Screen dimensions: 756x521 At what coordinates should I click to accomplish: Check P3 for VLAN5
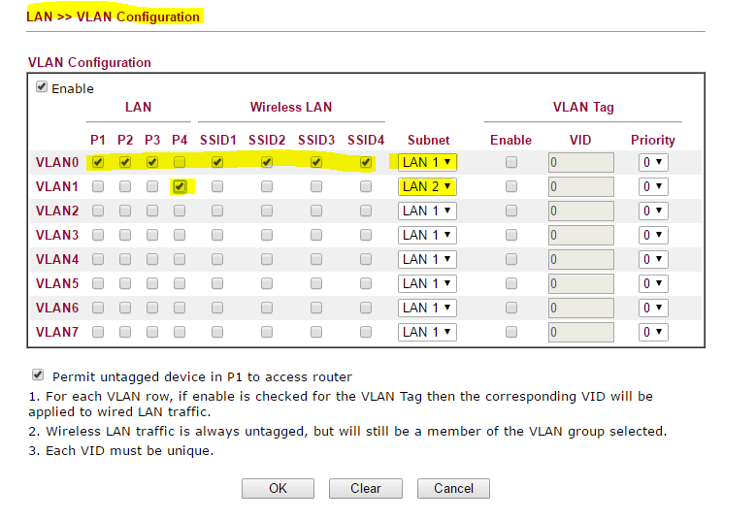tap(152, 283)
